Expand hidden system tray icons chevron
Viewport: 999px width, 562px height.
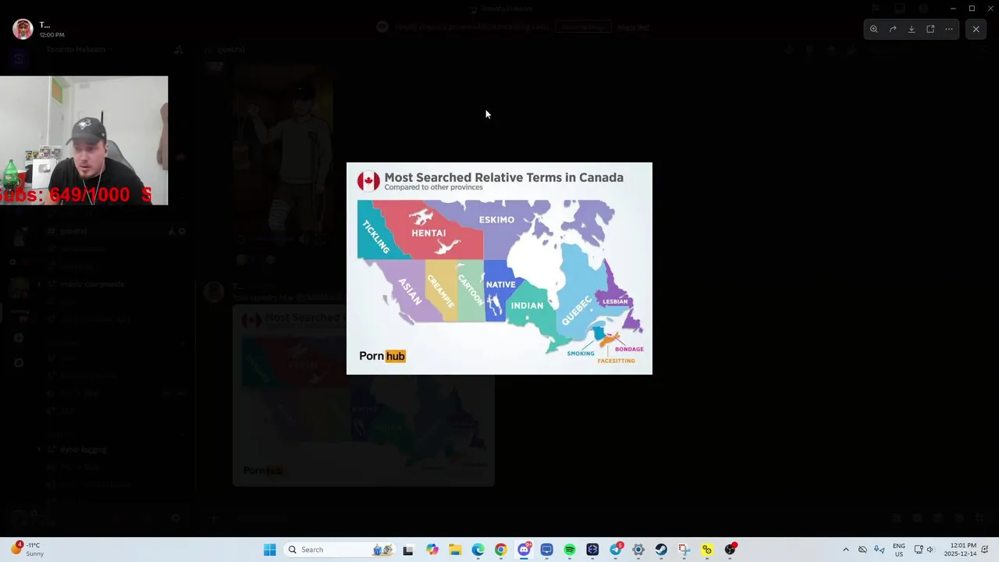pos(845,550)
